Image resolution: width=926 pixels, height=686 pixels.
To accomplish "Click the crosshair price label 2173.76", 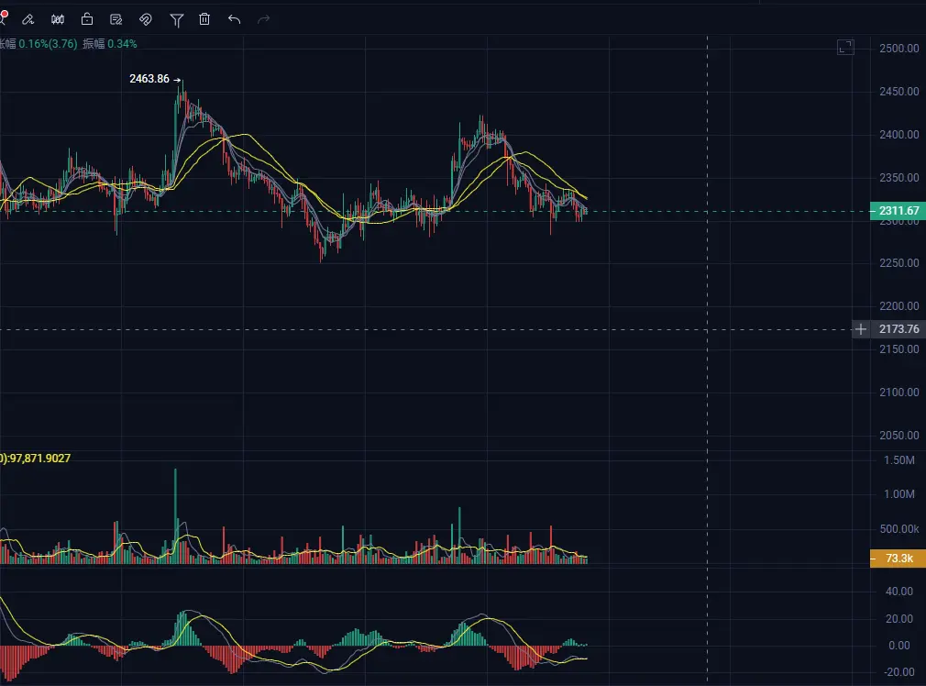I will coord(898,329).
